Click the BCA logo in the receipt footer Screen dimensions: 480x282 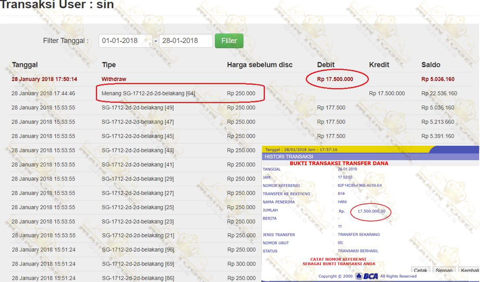pyautogui.click(x=367, y=276)
